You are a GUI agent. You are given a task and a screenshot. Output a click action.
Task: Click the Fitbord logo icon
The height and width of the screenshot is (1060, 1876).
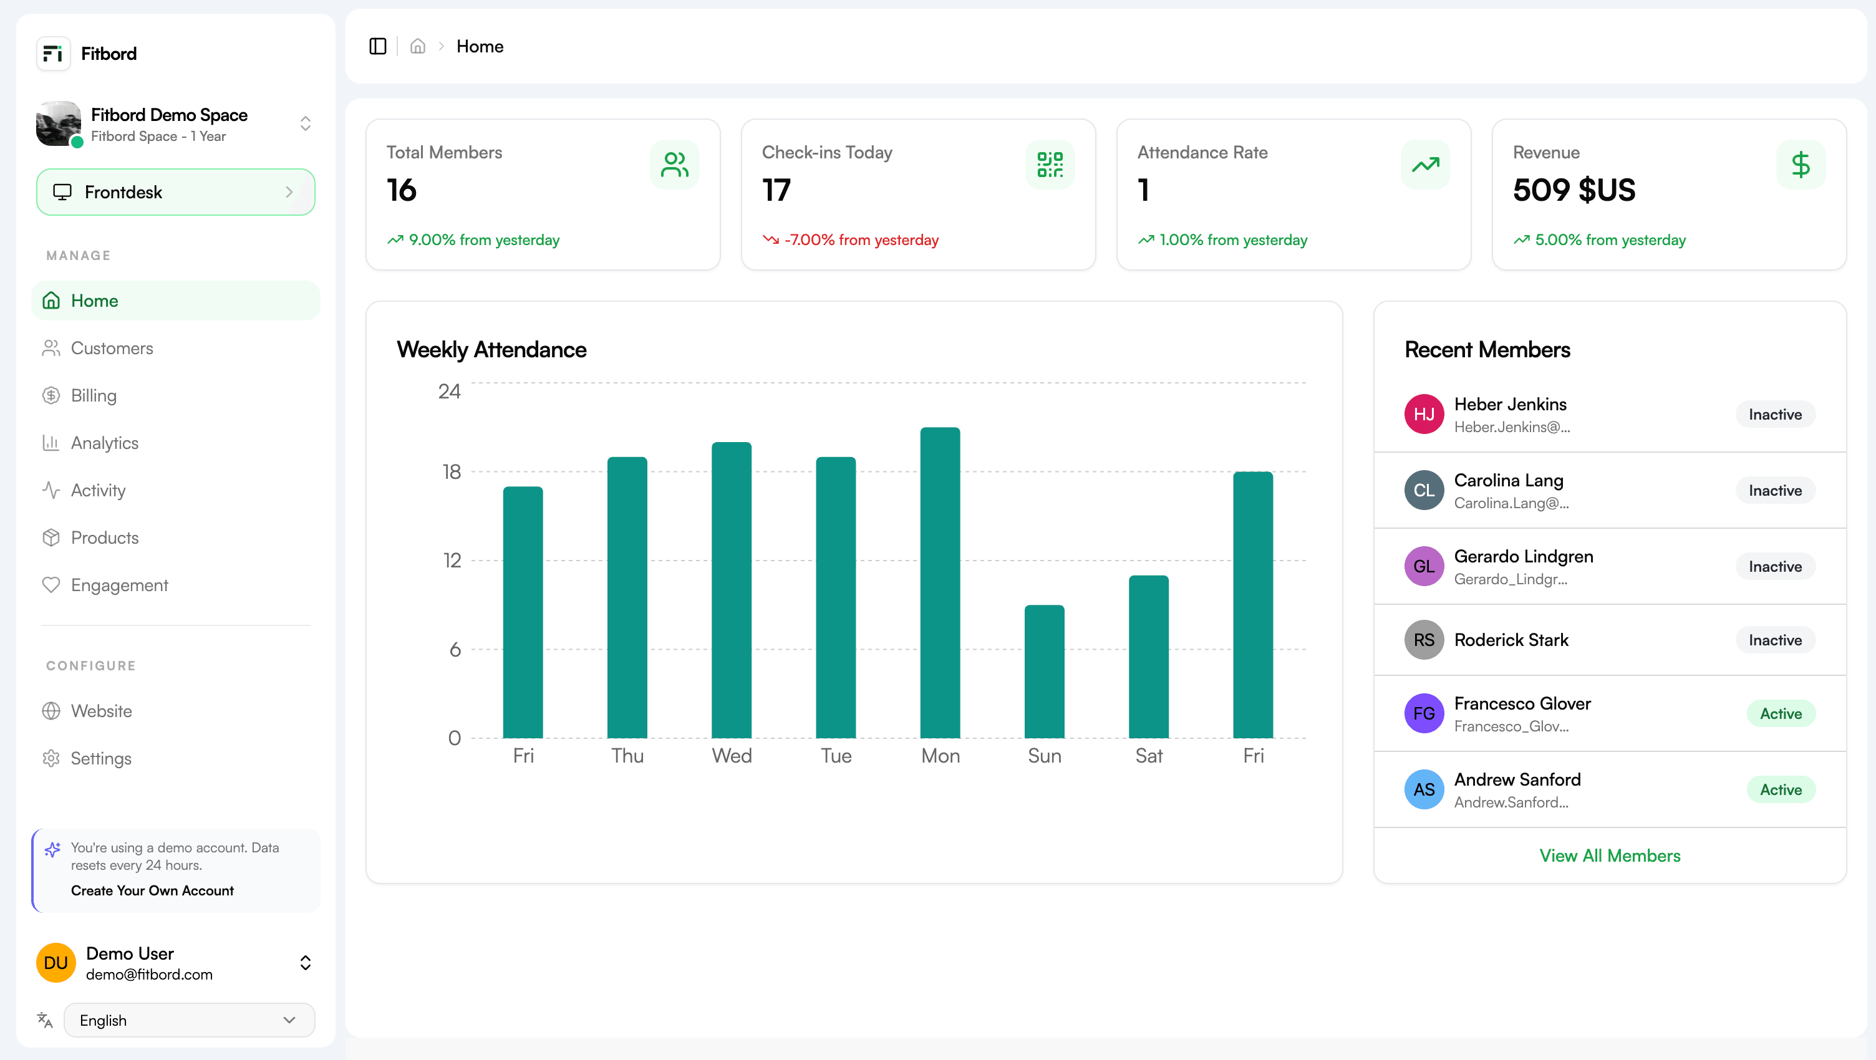tap(52, 53)
